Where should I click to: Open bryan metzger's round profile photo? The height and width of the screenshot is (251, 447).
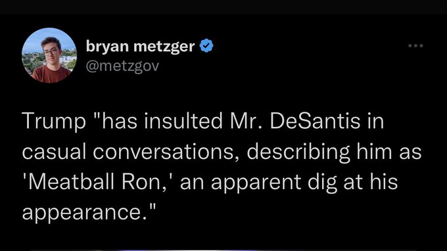49,55
